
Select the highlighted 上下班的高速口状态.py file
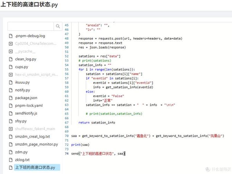point(37,168)
